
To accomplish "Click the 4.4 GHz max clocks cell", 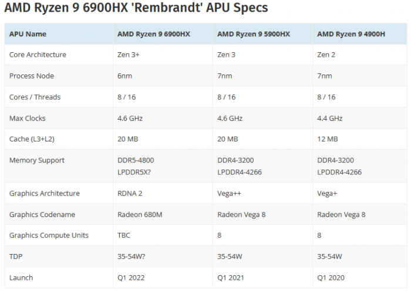I will point(330,118).
